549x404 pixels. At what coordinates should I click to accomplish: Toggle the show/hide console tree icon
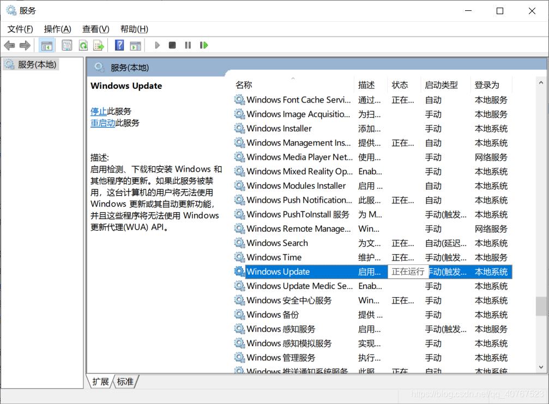[46, 45]
